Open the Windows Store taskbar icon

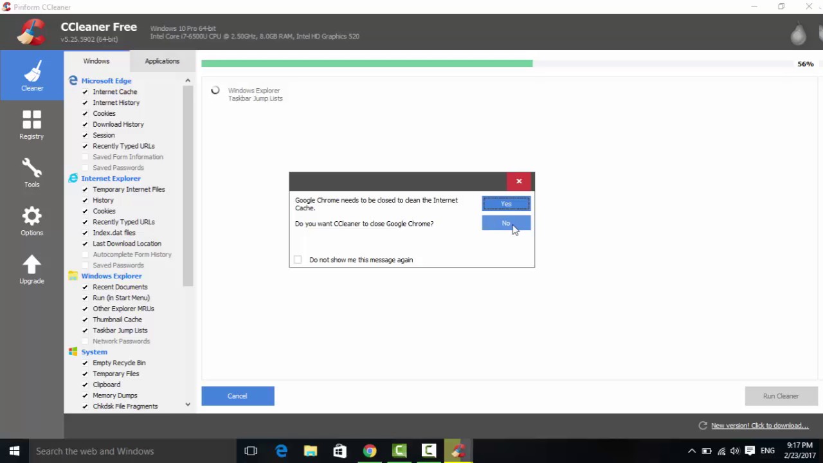pyautogui.click(x=340, y=451)
